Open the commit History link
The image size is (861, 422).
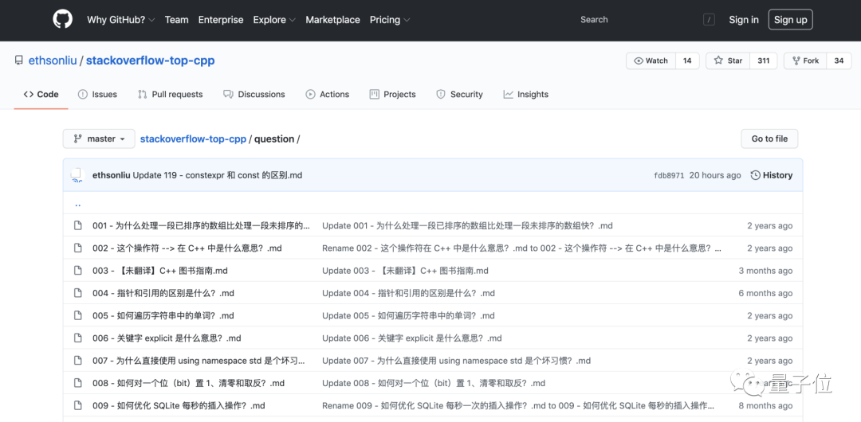click(772, 175)
